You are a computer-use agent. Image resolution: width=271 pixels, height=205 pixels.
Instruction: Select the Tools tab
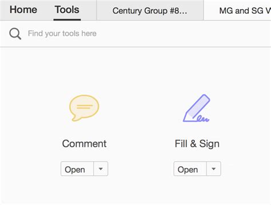(x=67, y=10)
